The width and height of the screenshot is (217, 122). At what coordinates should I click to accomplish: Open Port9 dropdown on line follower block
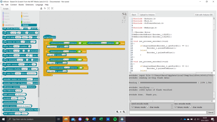19,91
